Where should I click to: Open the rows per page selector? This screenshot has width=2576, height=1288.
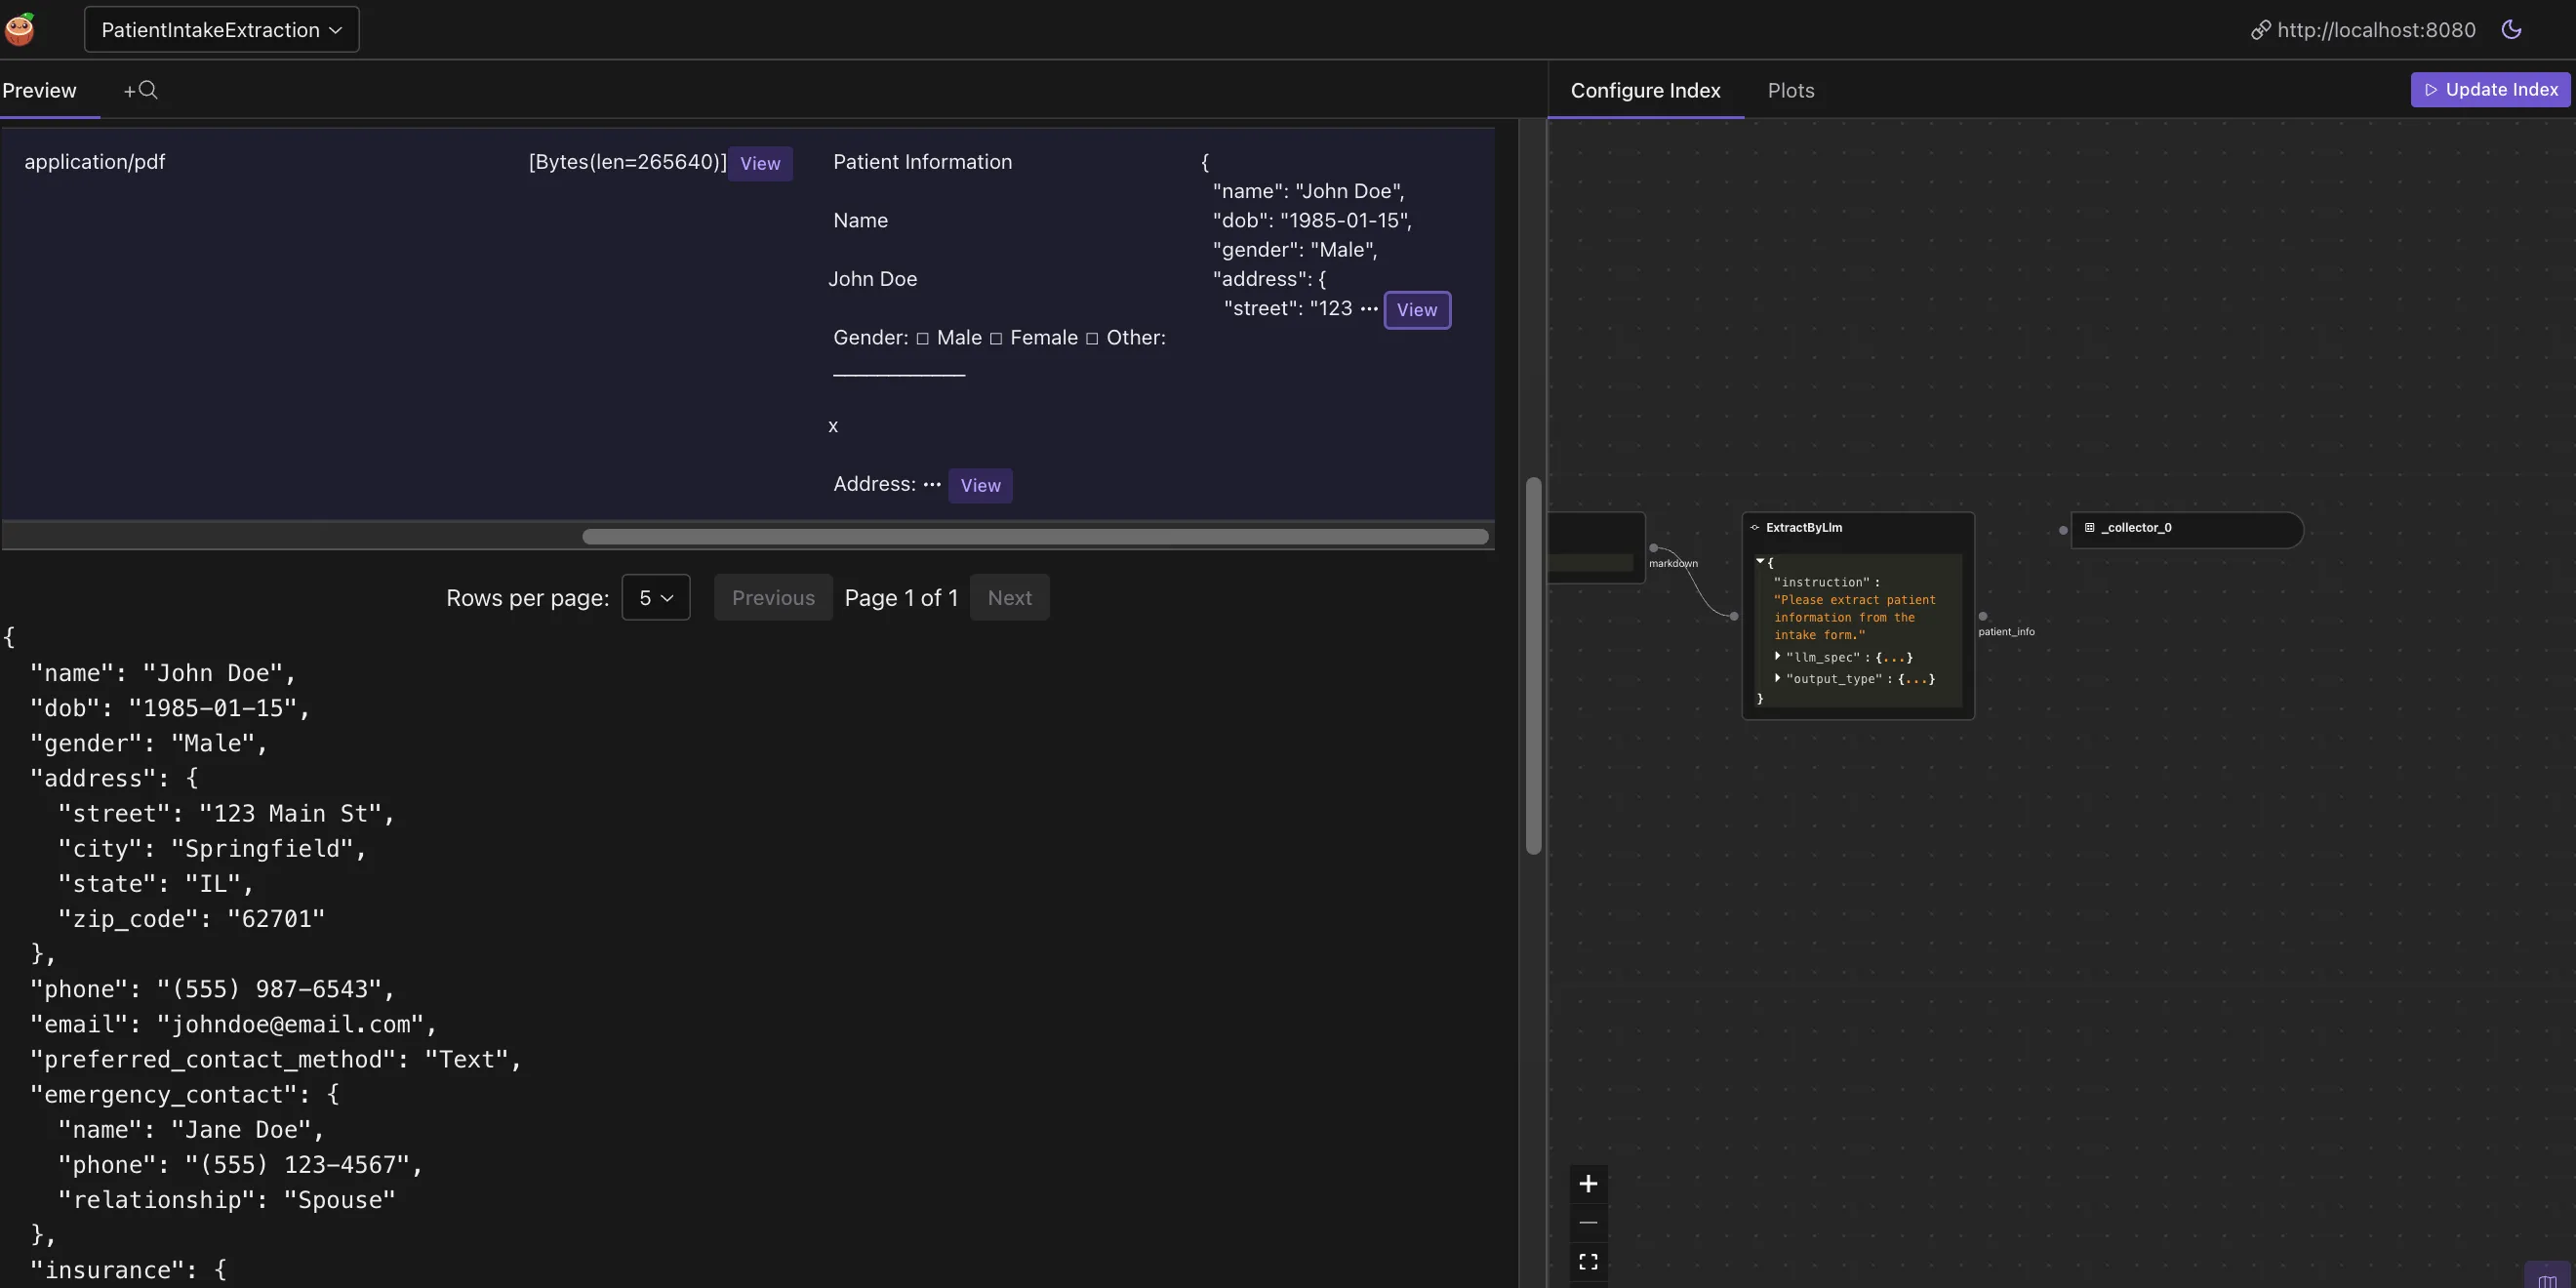pos(655,597)
